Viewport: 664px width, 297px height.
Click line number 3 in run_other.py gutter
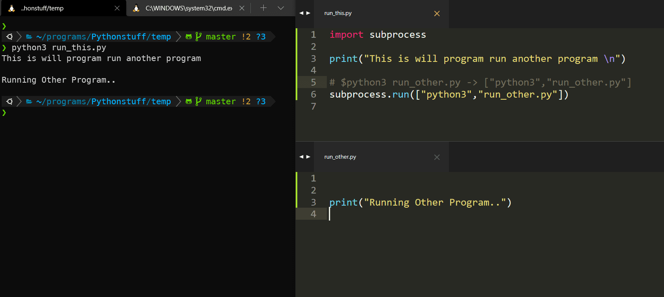point(314,202)
